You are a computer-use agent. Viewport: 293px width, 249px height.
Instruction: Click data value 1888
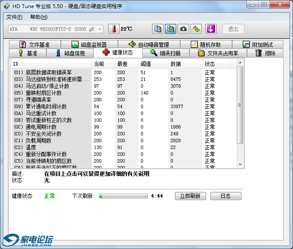pyautogui.click(x=175, y=127)
